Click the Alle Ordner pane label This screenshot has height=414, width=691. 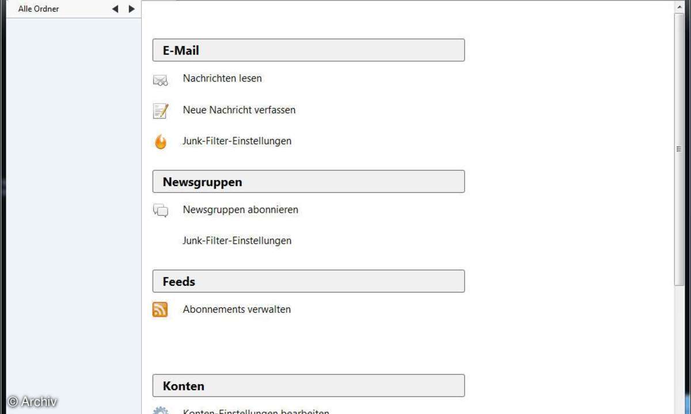tap(39, 9)
